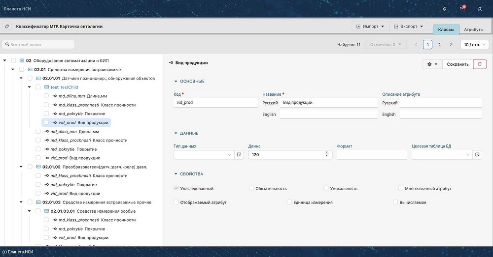
Task: Open the Тип данных dropdown
Action: coord(204,154)
